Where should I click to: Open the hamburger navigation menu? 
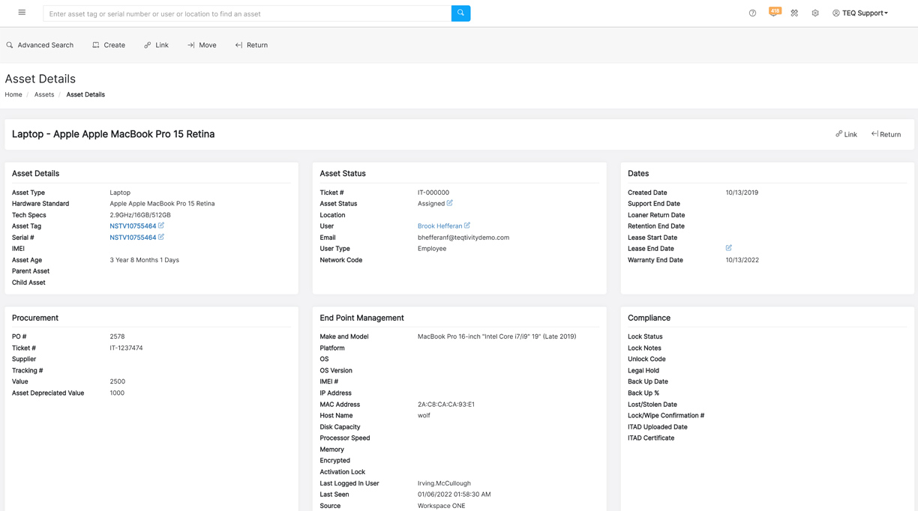pos(22,13)
